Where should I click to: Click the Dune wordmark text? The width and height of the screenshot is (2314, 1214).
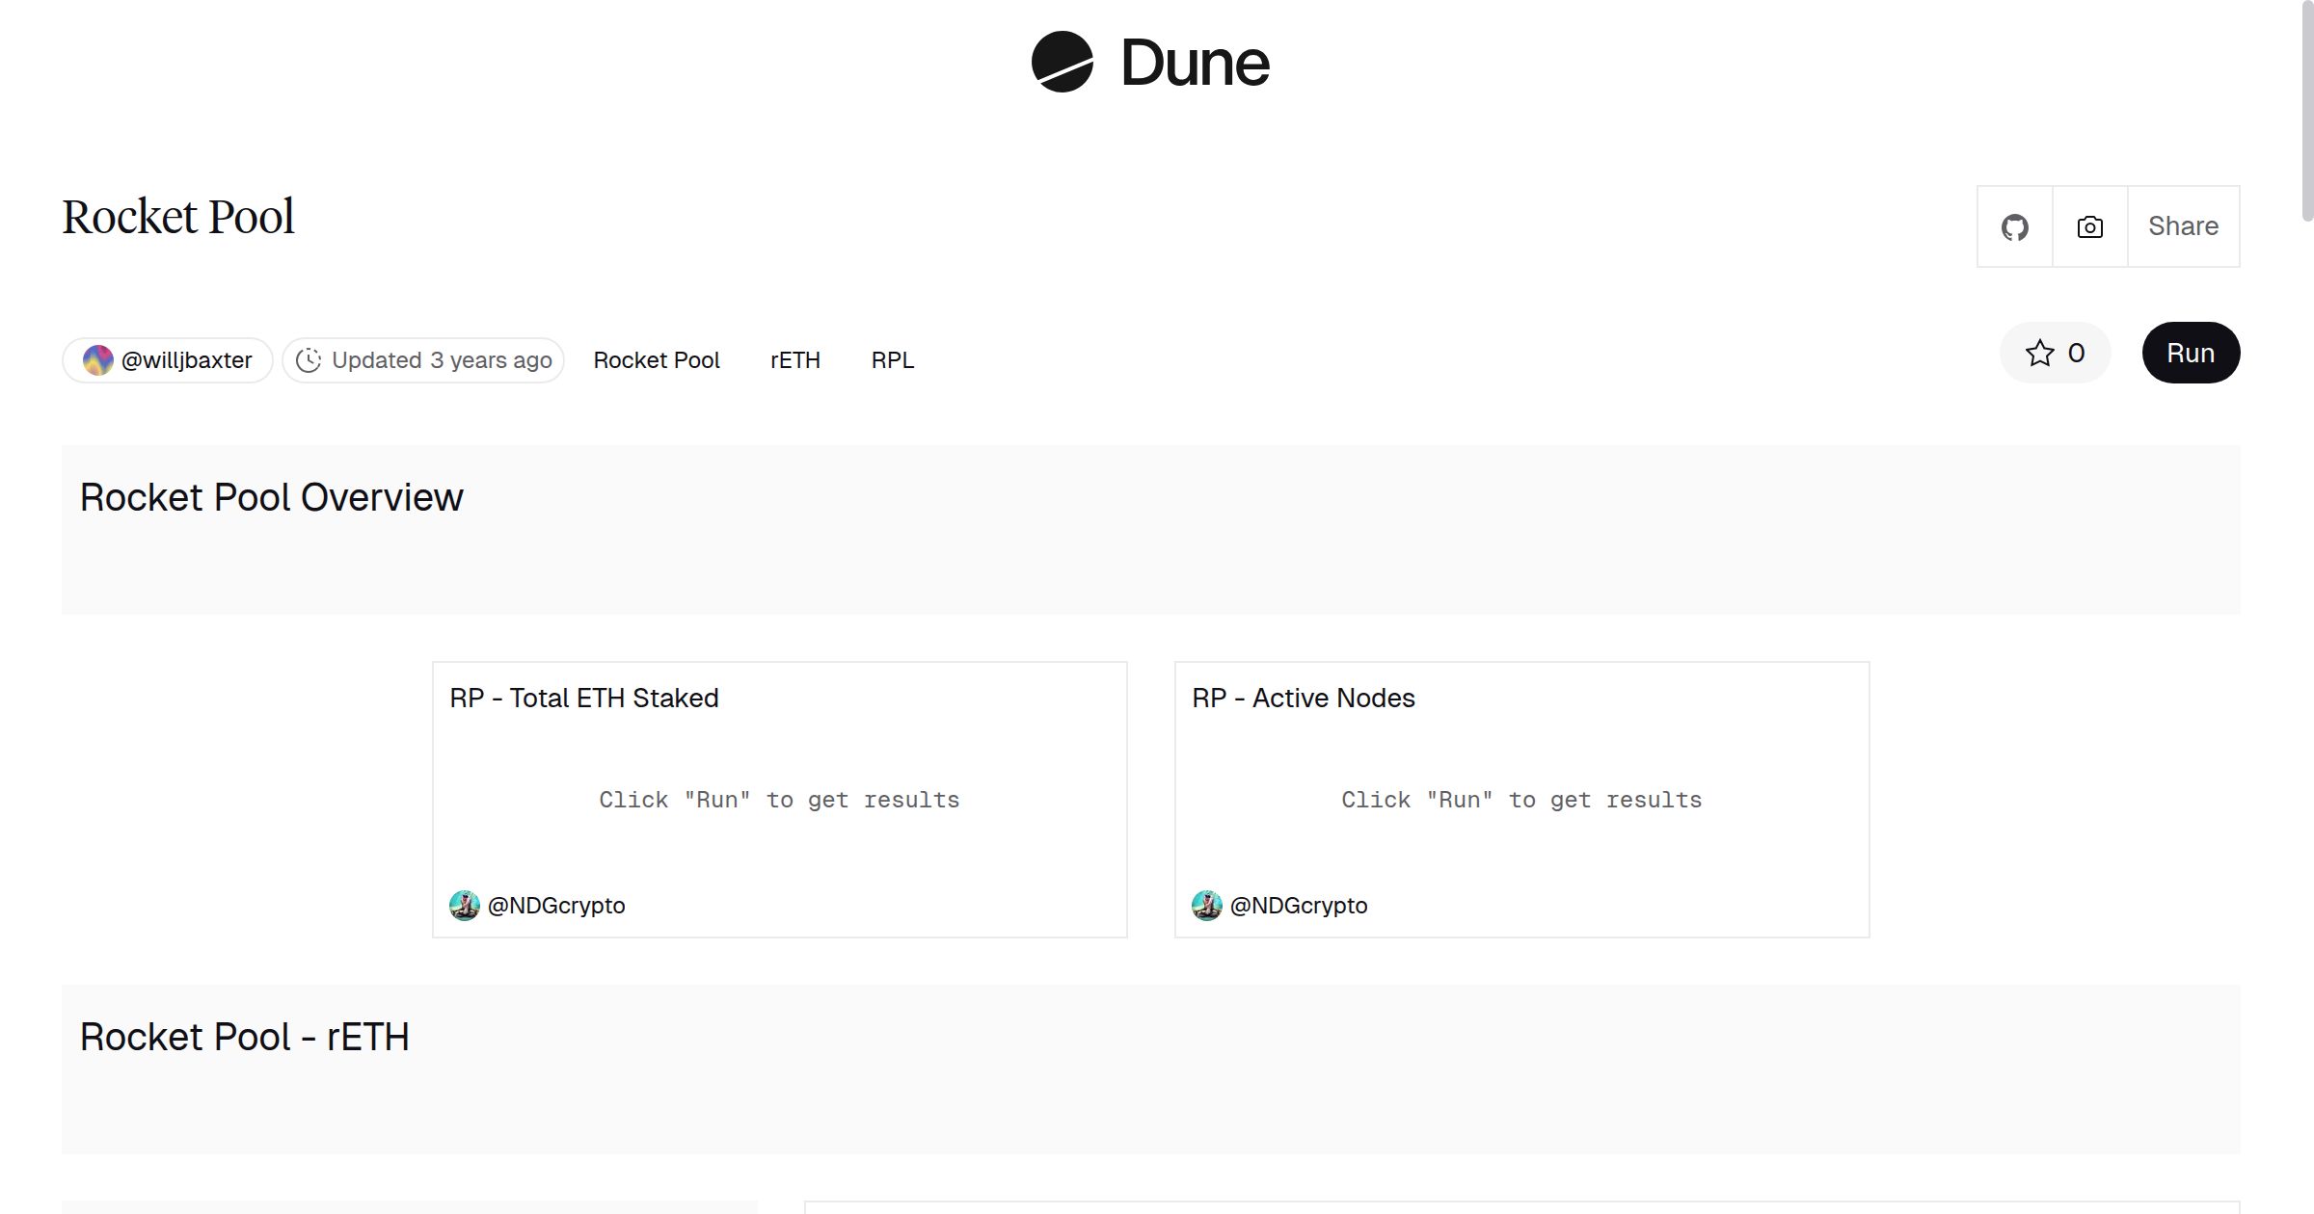tap(1195, 64)
